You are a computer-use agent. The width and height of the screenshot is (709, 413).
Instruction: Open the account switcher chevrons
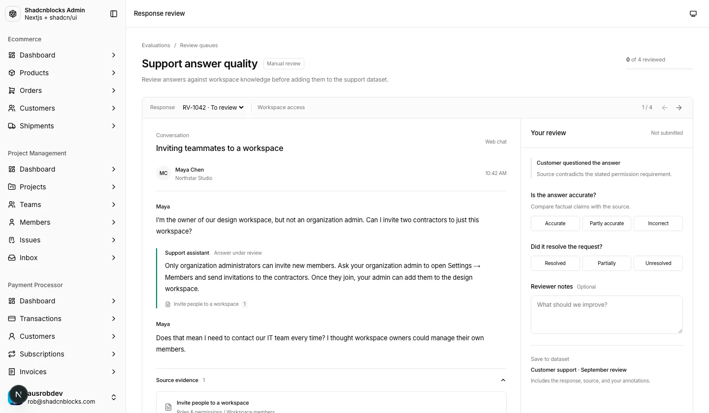[x=114, y=397]
